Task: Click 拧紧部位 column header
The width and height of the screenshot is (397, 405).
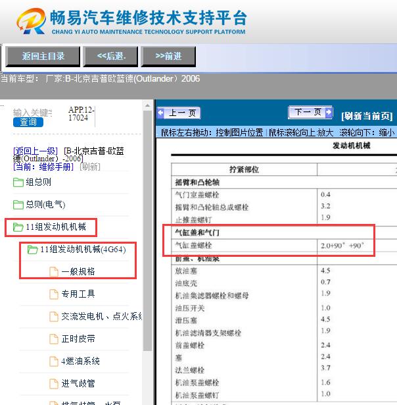Action: (244, 169)
